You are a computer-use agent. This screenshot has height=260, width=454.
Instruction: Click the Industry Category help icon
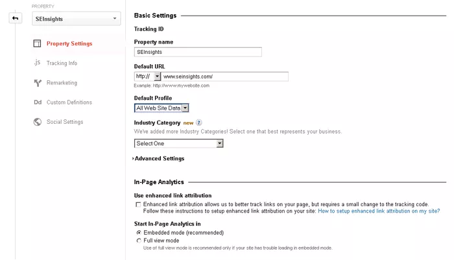pyautogui.click(x=199, y=122)
